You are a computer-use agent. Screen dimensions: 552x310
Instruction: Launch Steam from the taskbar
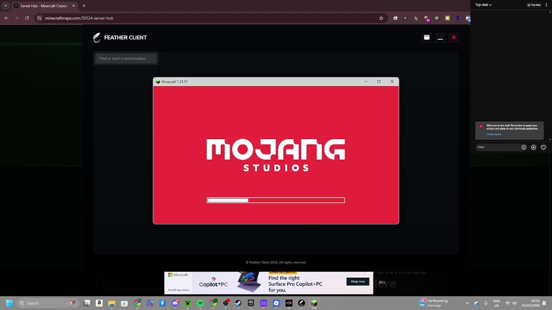click(238, 303)
